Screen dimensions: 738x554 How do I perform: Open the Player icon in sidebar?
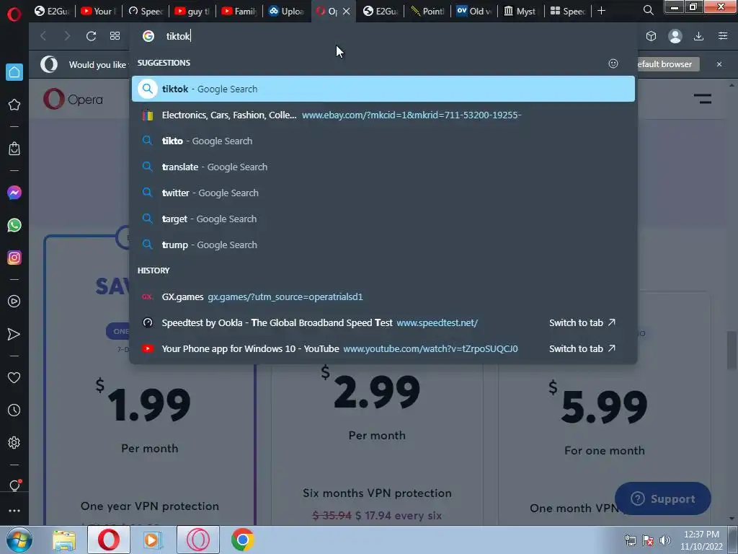click(14, 302)
